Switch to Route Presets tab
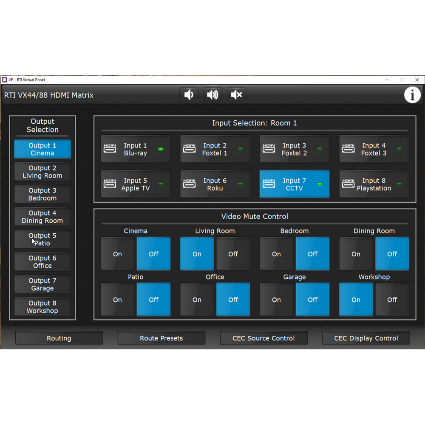This screenshot has height=425, width=425. pos(161,338)
